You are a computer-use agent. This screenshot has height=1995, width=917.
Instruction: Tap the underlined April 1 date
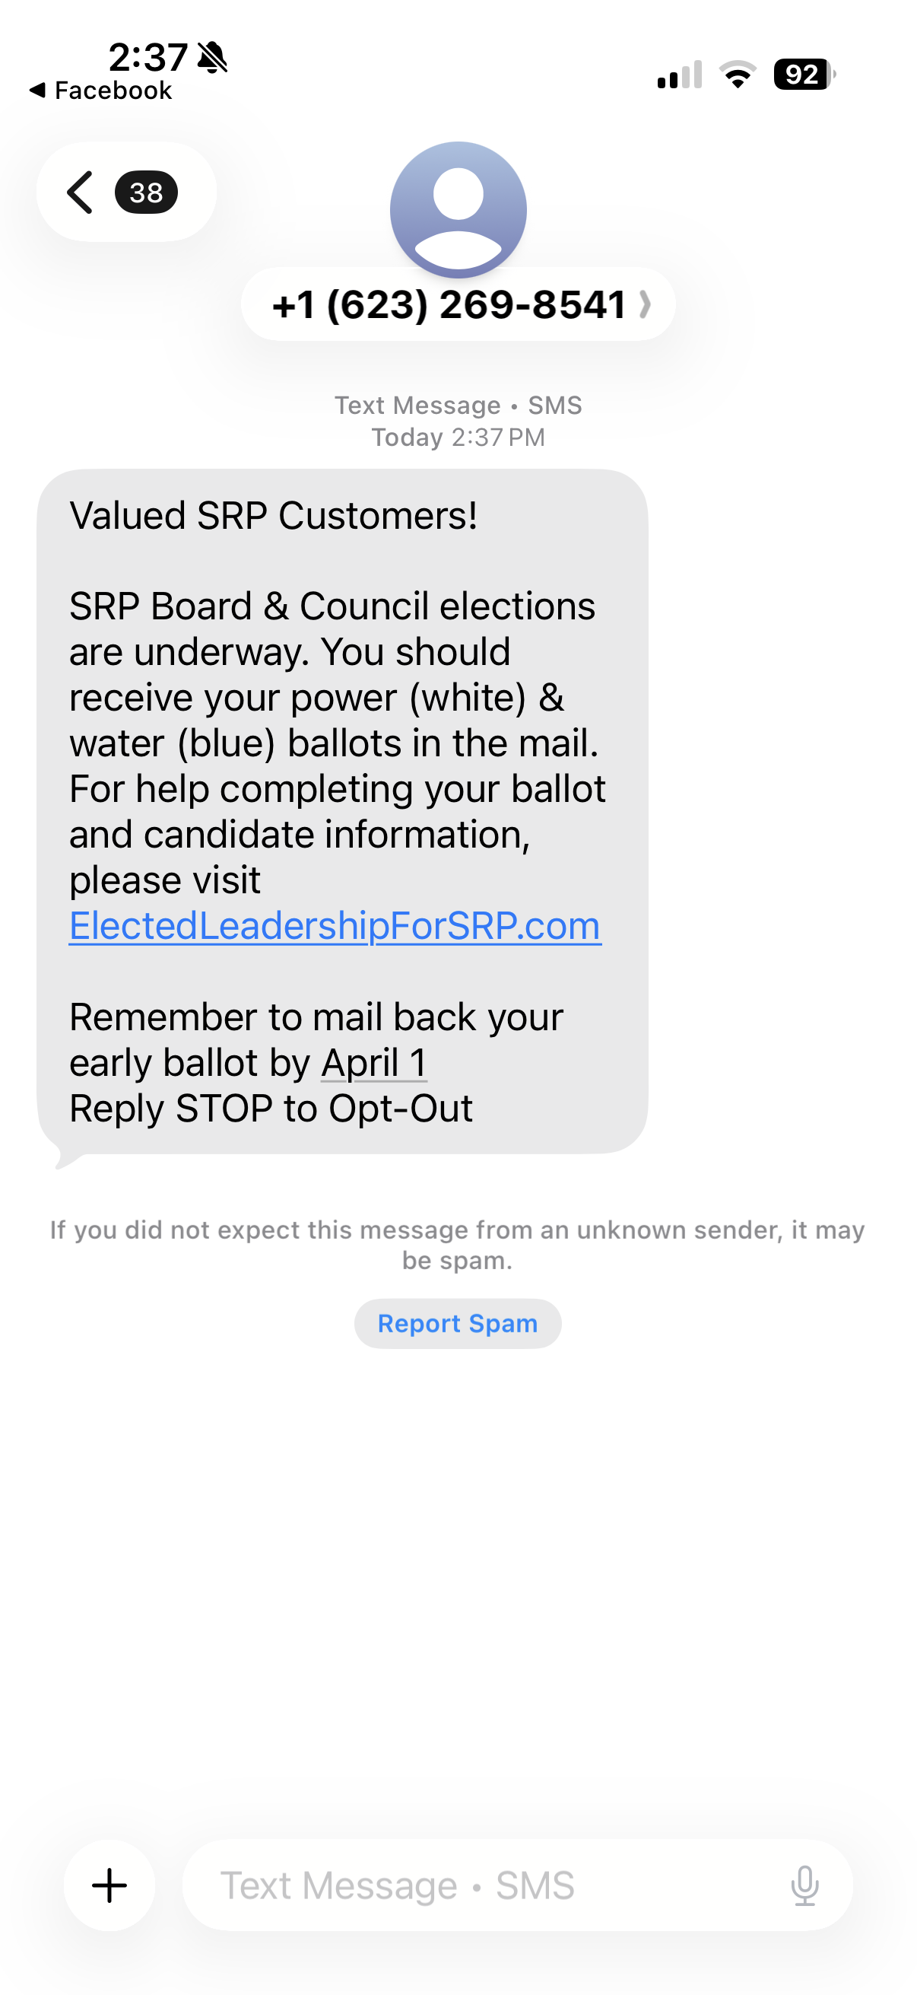(374, 1062)
